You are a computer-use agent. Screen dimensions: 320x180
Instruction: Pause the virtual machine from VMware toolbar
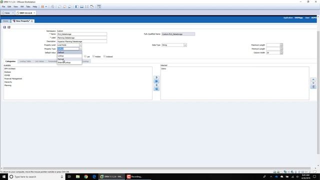[x=42, y=6]
